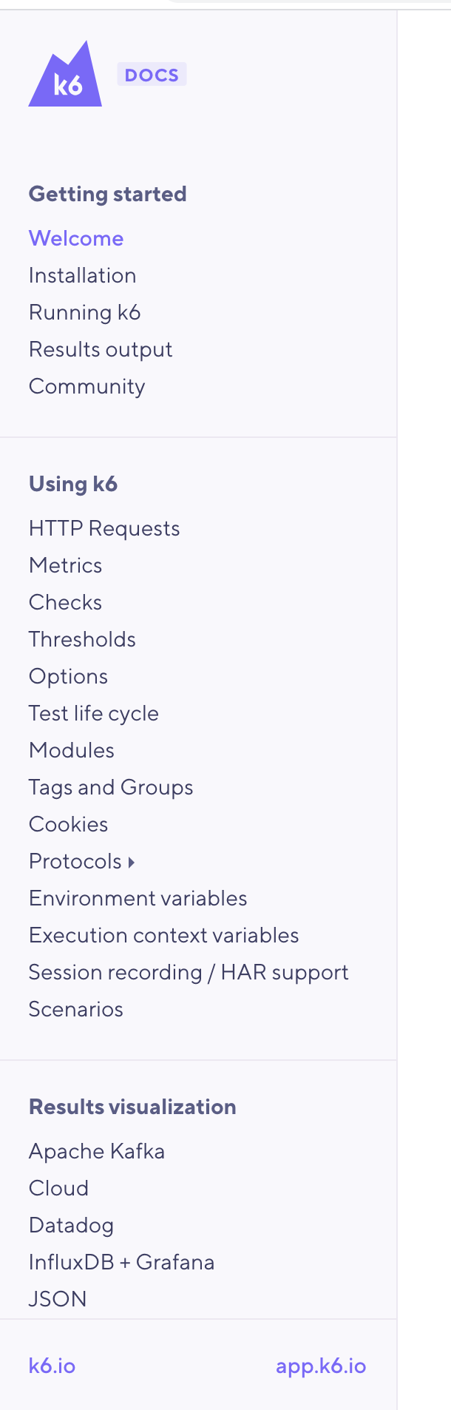The width and height of the screenshot is (451, 1410).
Task: View the Environment variables page
Action: (137, 897)
